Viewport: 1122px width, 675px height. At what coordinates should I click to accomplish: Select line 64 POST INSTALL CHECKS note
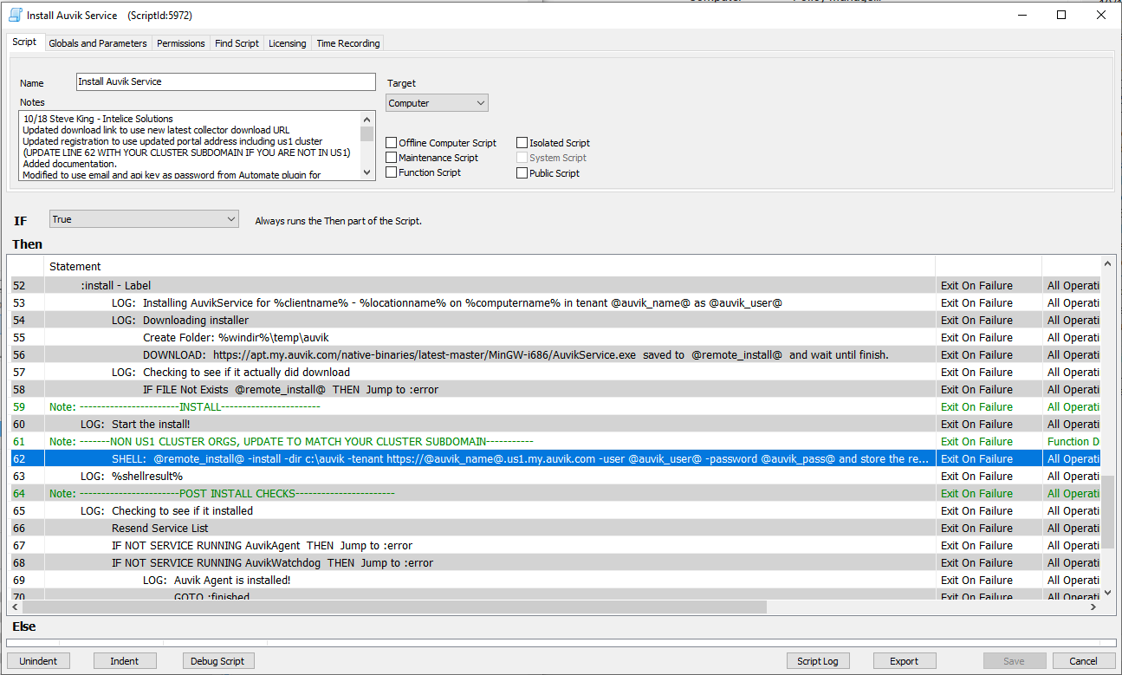tap(555, 493)
